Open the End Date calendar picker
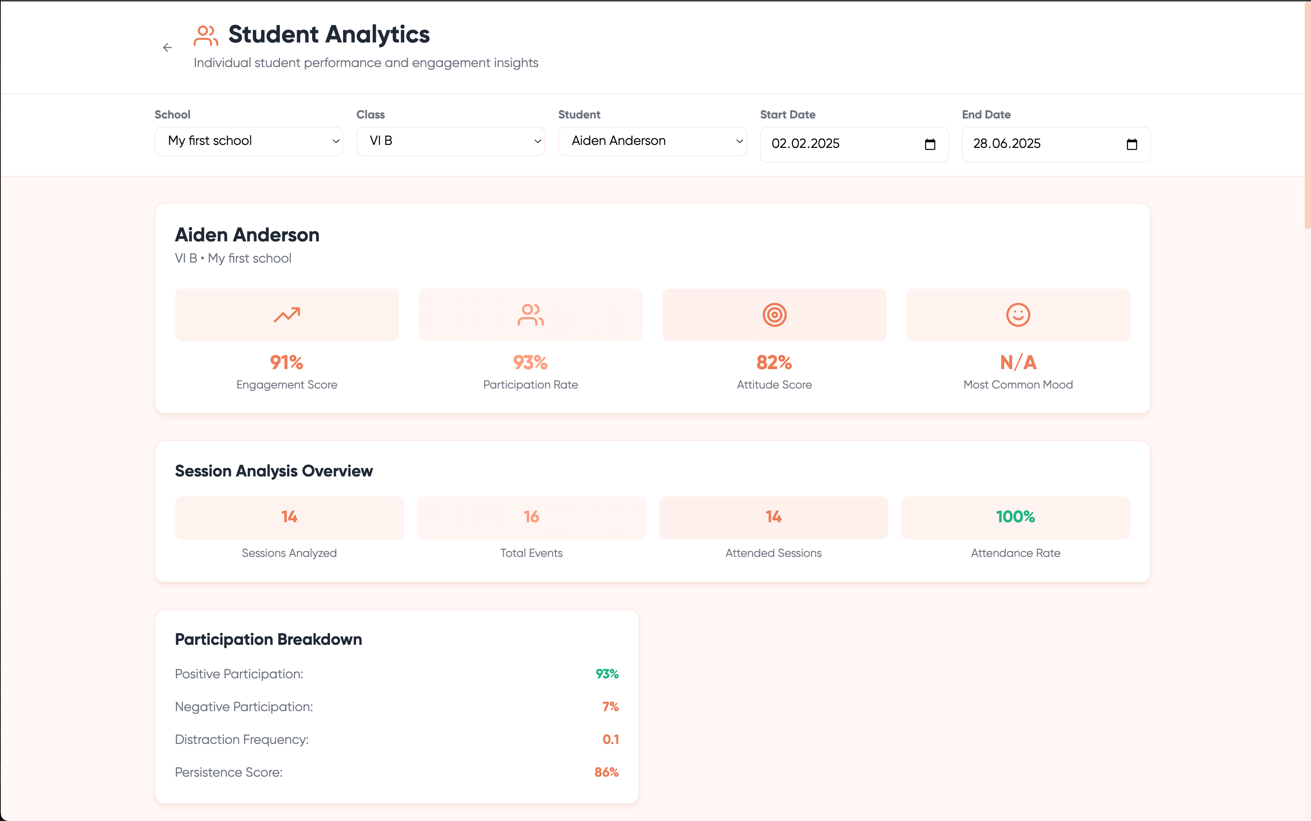The image size is (1311, 821). (x=1131, y=144)
